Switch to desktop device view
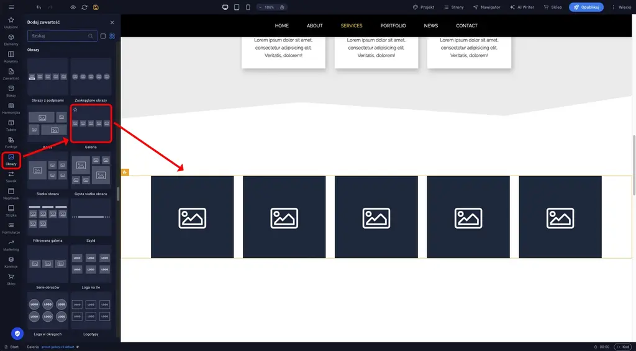 [x=225, y=7]
